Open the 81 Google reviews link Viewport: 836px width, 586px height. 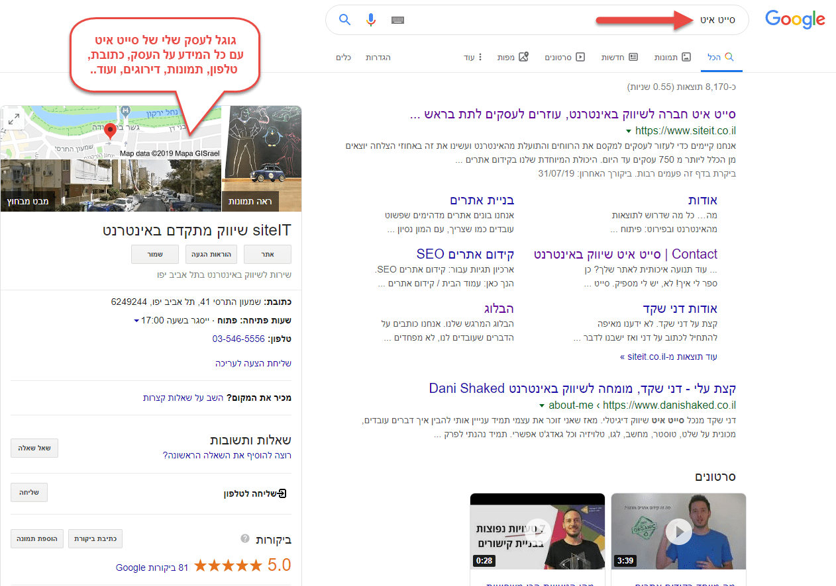(152, 567)
